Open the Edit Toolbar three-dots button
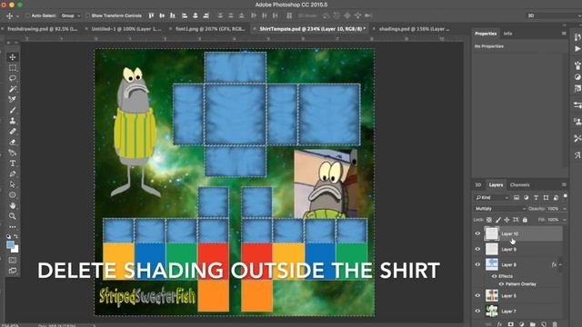Screen dimensions: 582x327 13,226
